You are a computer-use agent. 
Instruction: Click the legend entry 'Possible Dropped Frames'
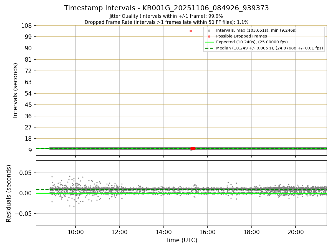[x=241, y=36]
